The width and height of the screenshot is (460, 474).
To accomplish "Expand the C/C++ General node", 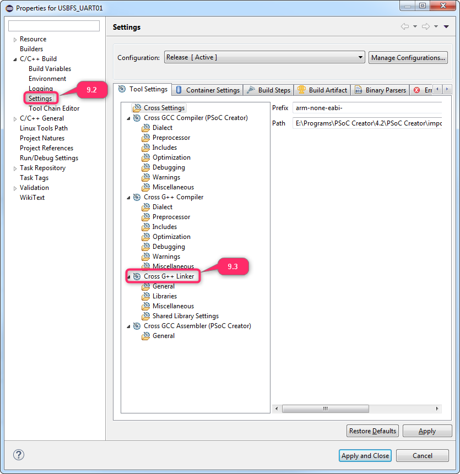I will point(15,119).
